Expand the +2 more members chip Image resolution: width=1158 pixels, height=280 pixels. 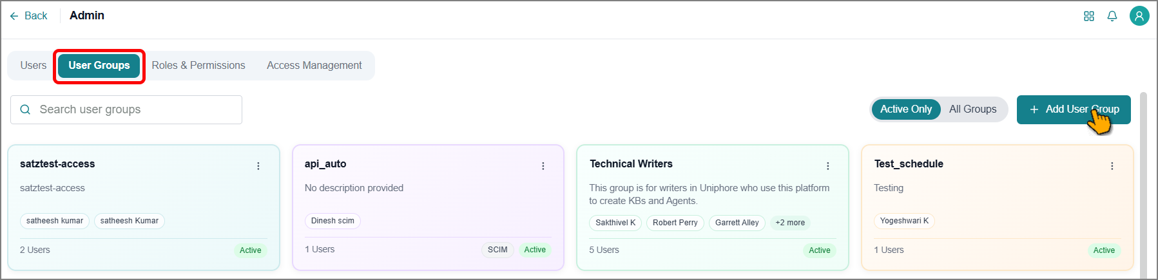tap(790, 223)
